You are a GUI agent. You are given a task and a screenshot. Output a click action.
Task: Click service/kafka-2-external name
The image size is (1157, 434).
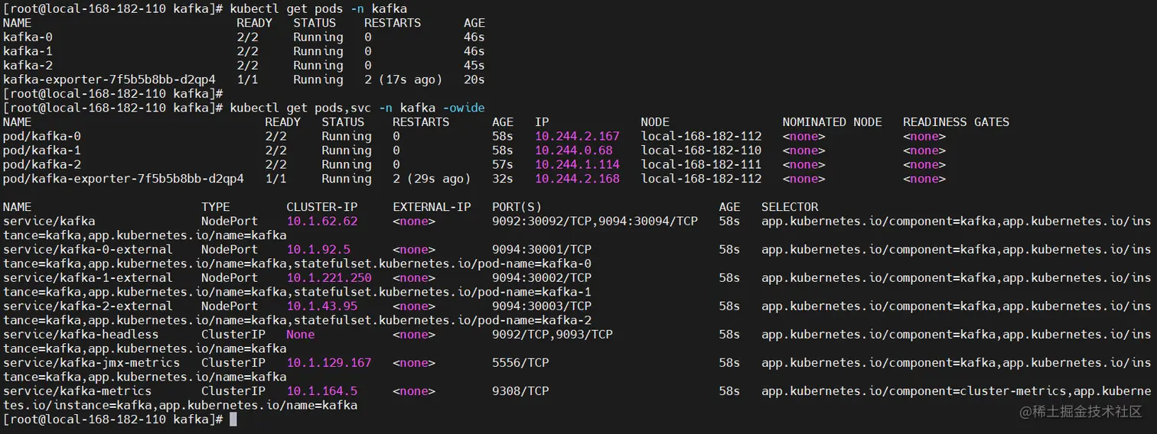[88, 306]
